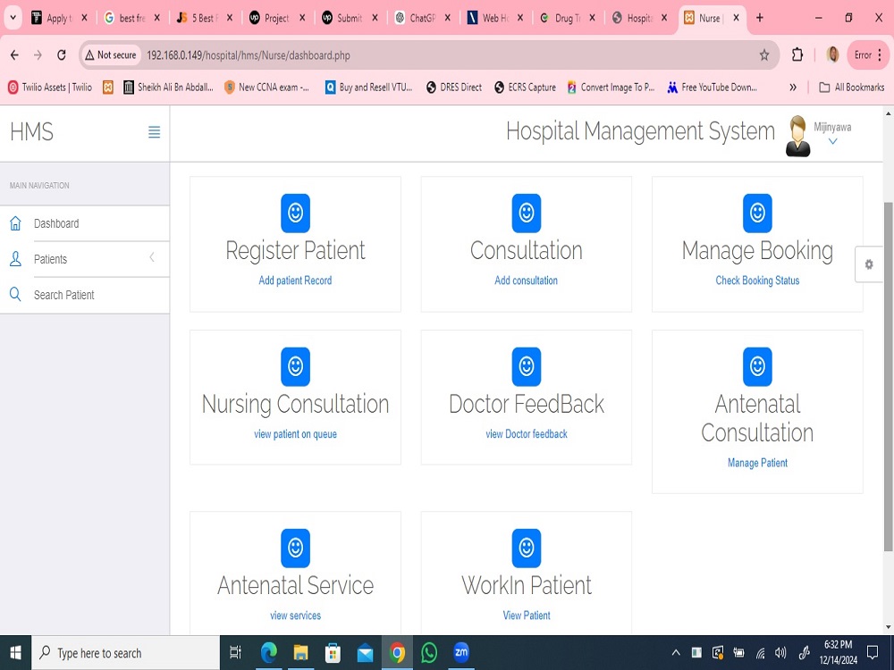This screenshot has width=894, height=670.
Task: Open File Explorer from the taskbar
Action: [x=300, y=653]
